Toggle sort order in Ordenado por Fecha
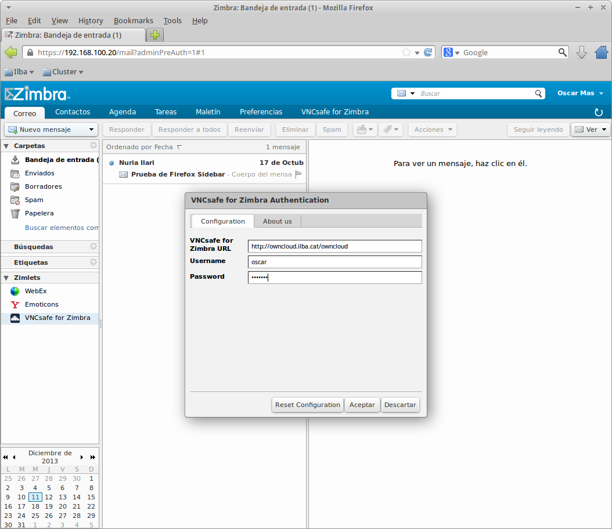Screen dimensions: 612x529 (179, 147)
